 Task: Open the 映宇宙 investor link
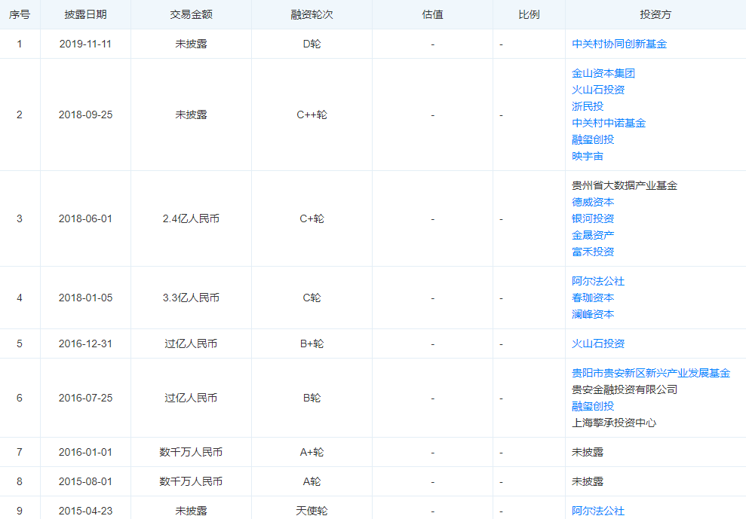point(588,157)
